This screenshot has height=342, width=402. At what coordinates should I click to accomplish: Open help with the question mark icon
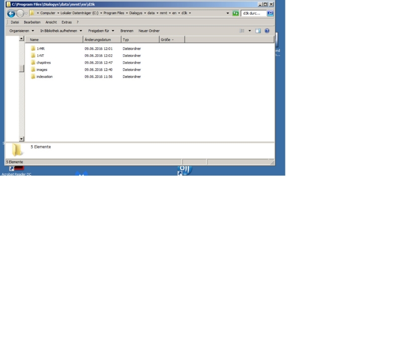coord(267,31)
